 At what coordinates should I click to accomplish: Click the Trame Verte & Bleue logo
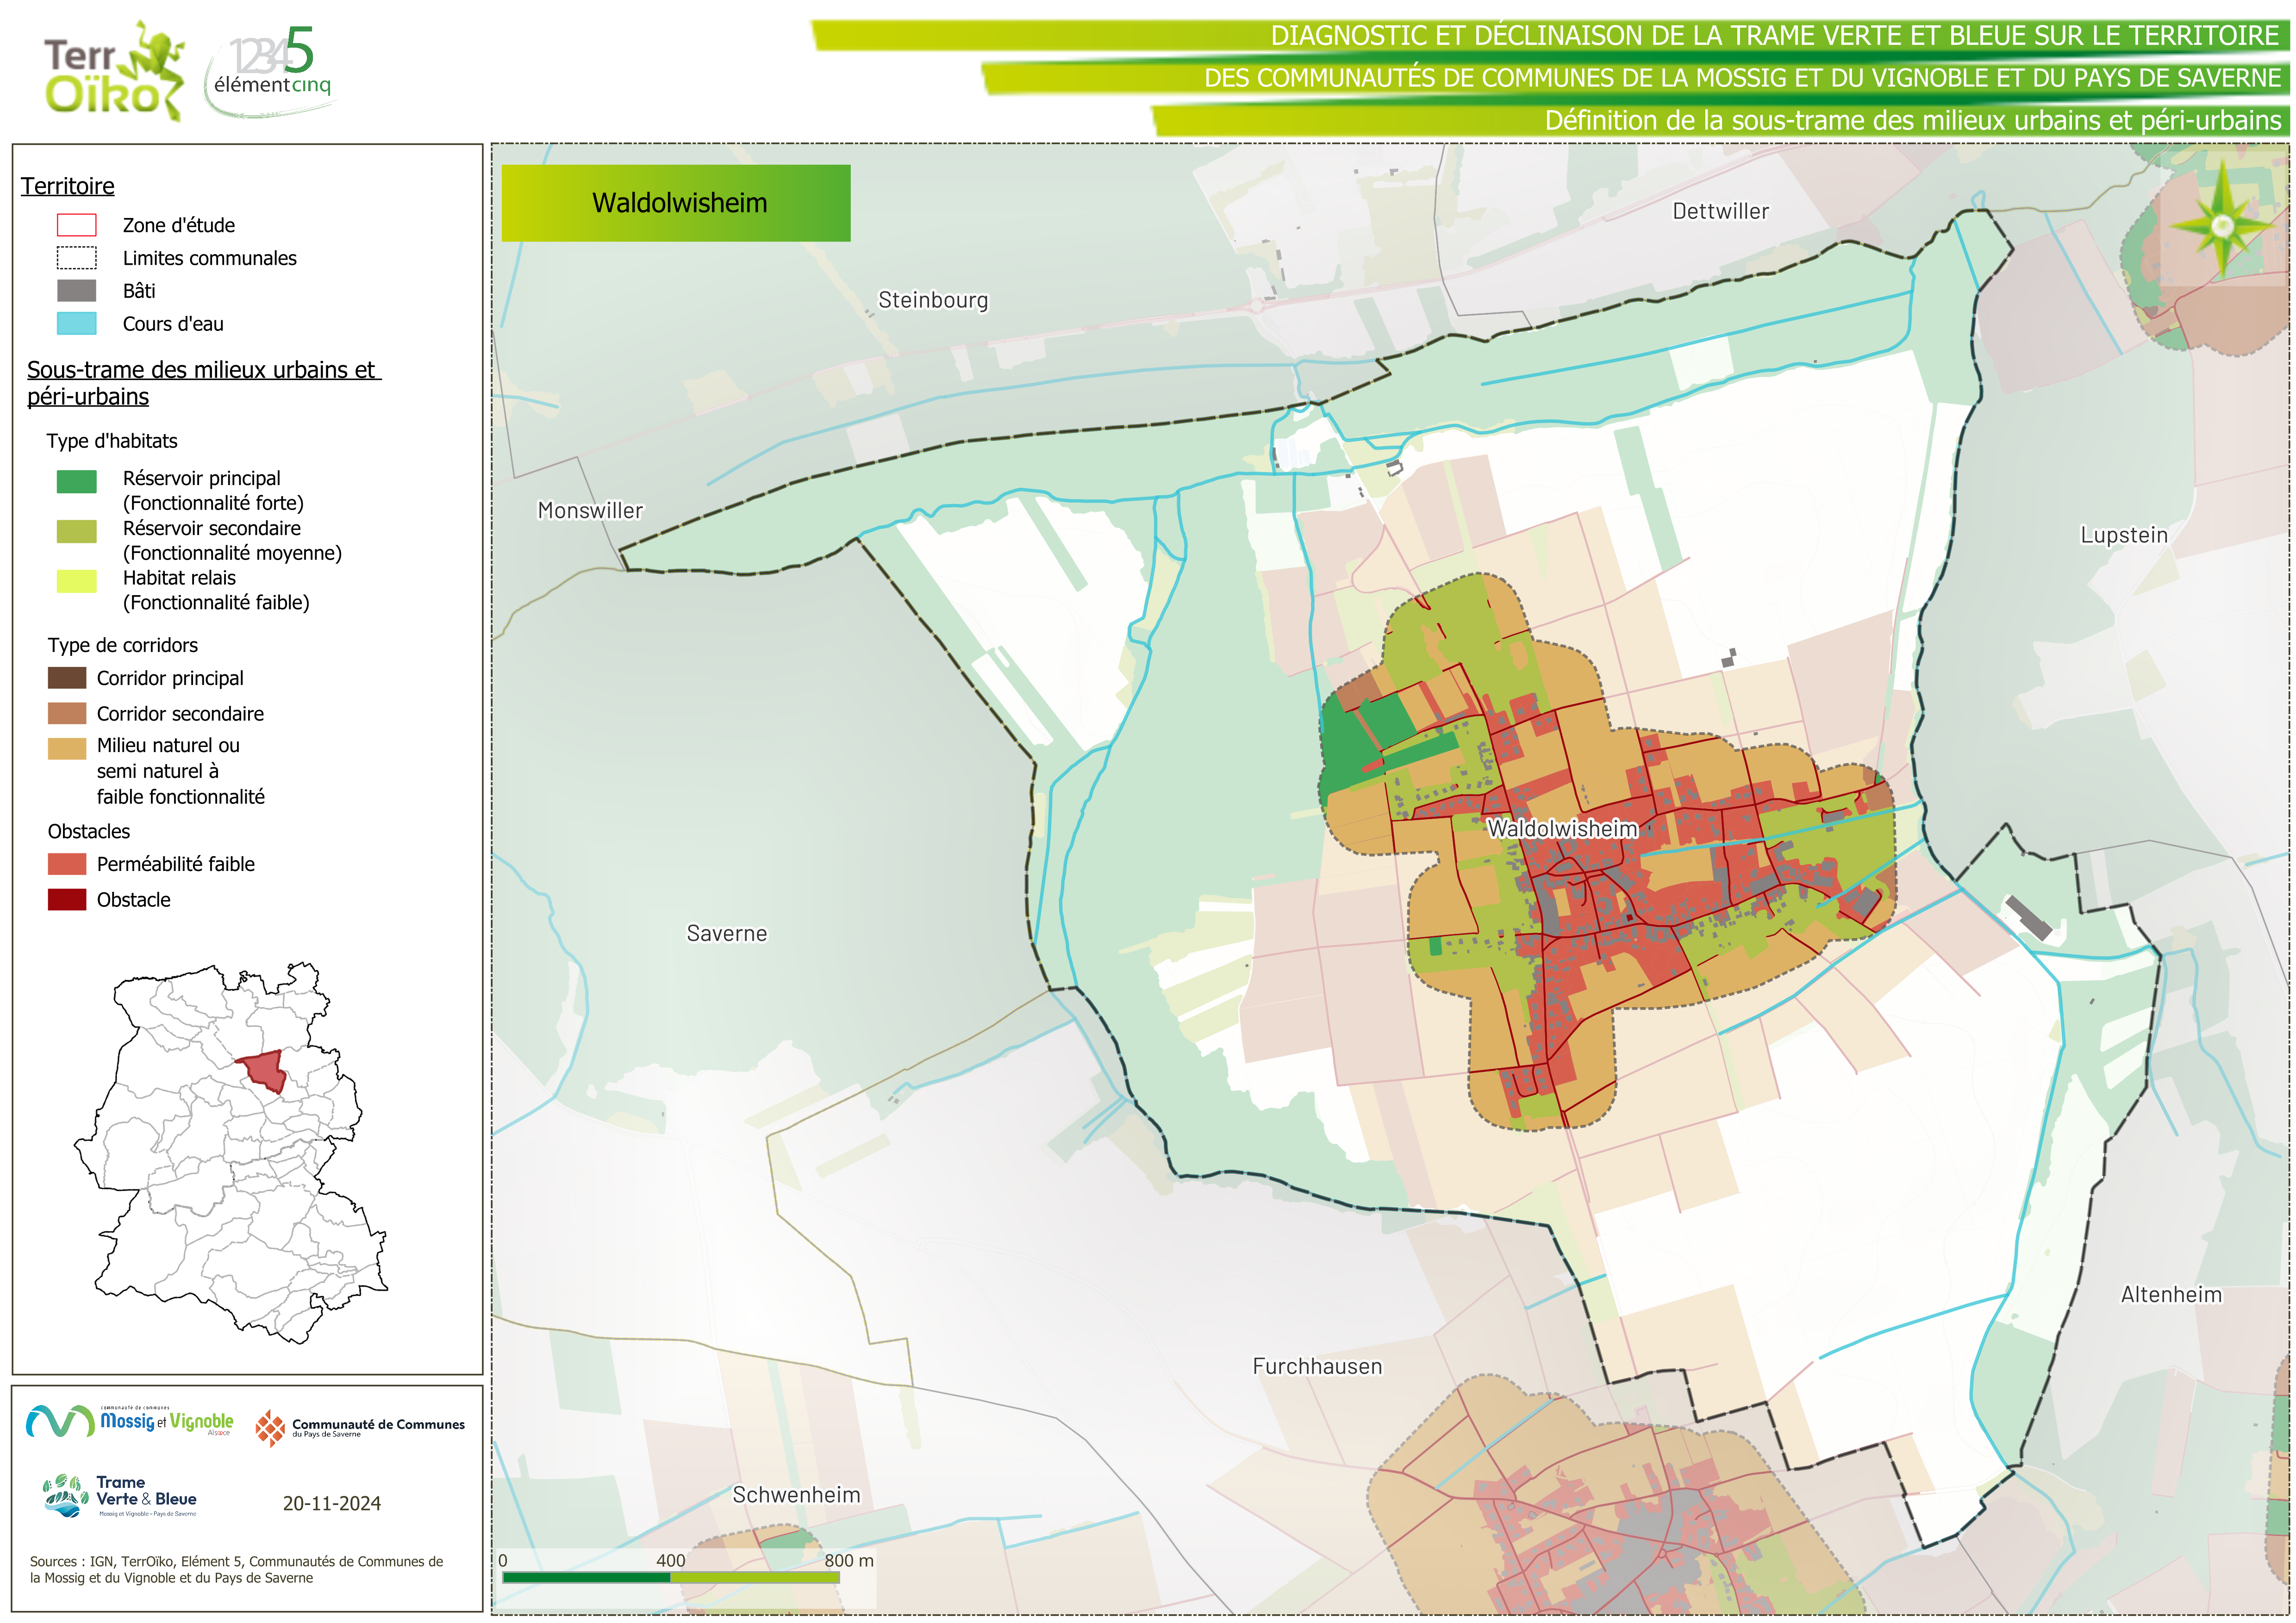(x=120, y=1496)
